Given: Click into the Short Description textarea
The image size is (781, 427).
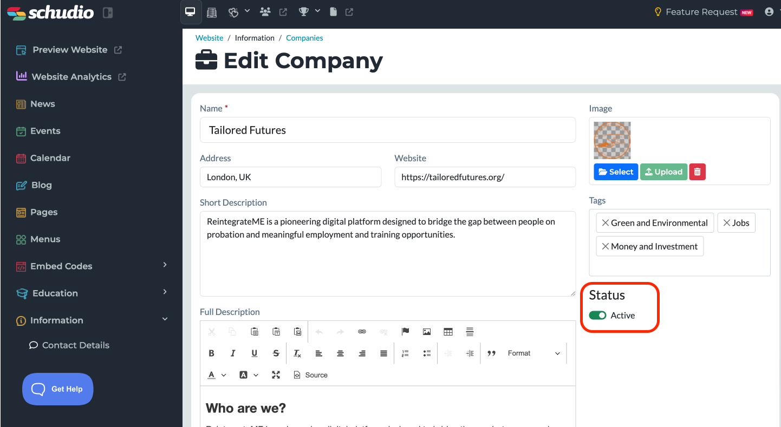Looking at the screenshot, I should pos(388,254).
